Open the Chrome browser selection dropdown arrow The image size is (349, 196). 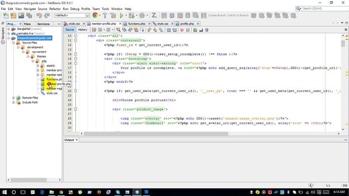(100, 15)
